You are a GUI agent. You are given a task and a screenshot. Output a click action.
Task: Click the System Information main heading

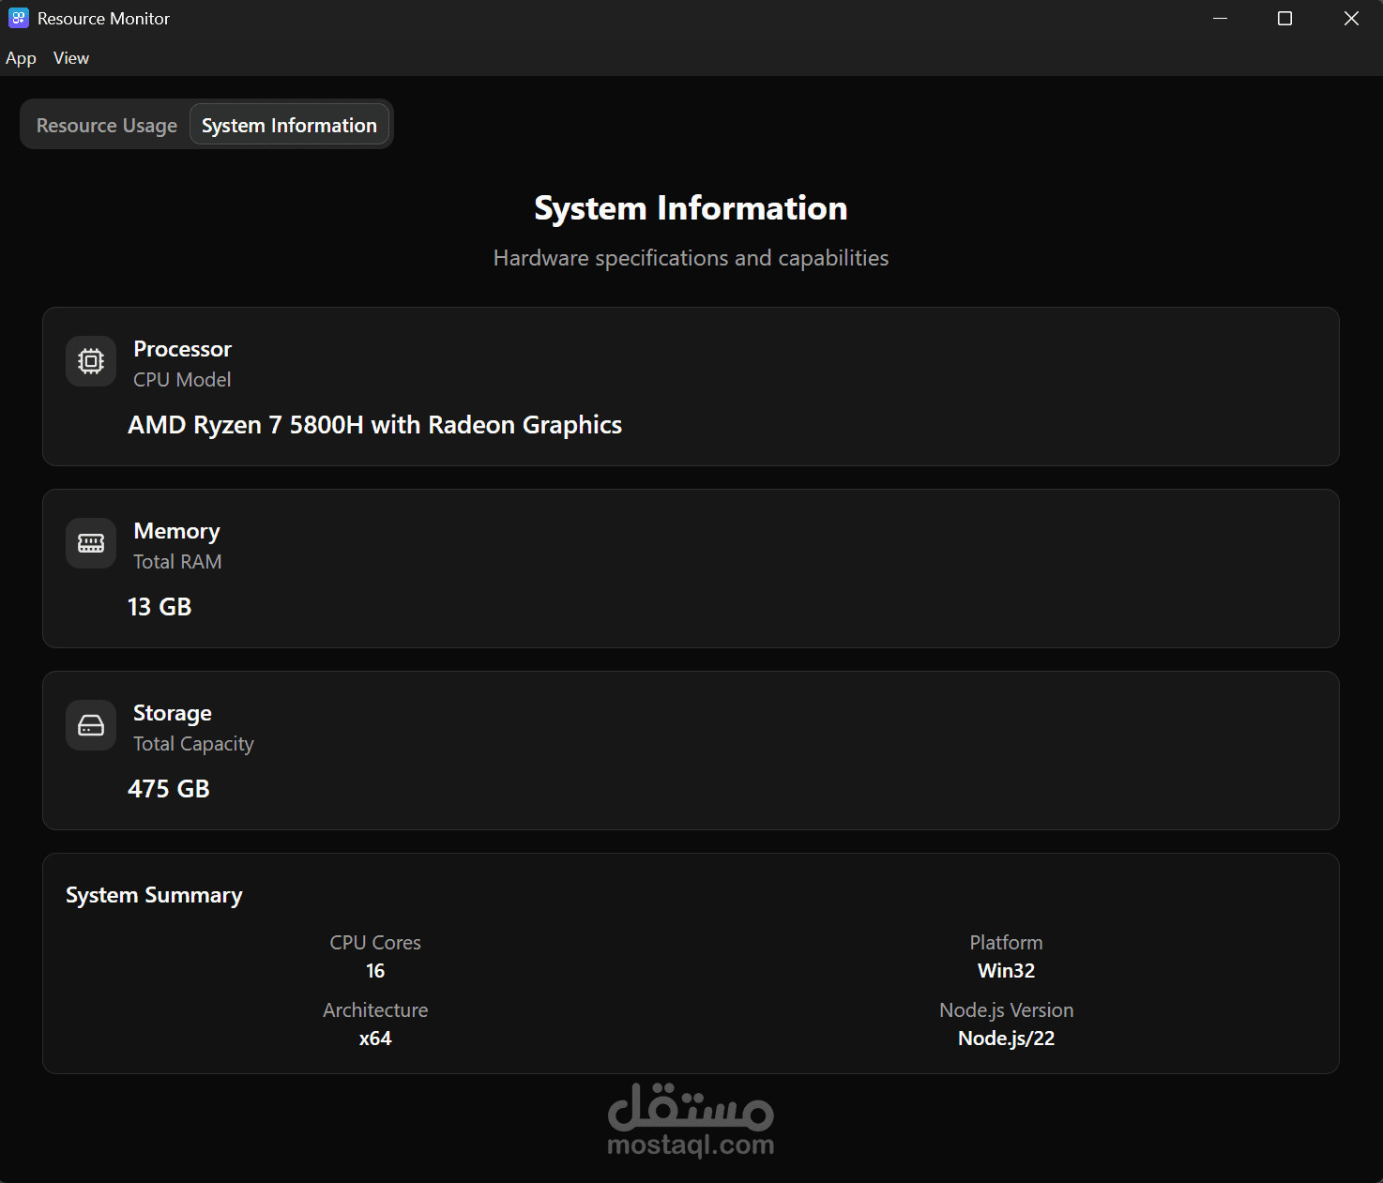(691, 208)
